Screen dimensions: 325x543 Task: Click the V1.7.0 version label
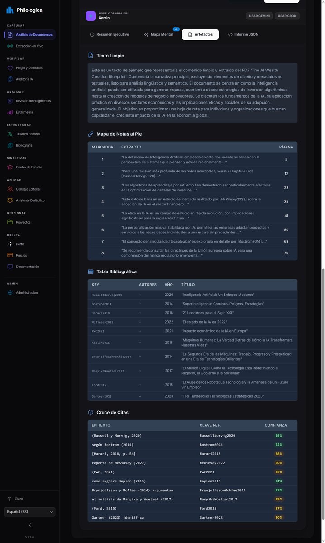[29, 537]
